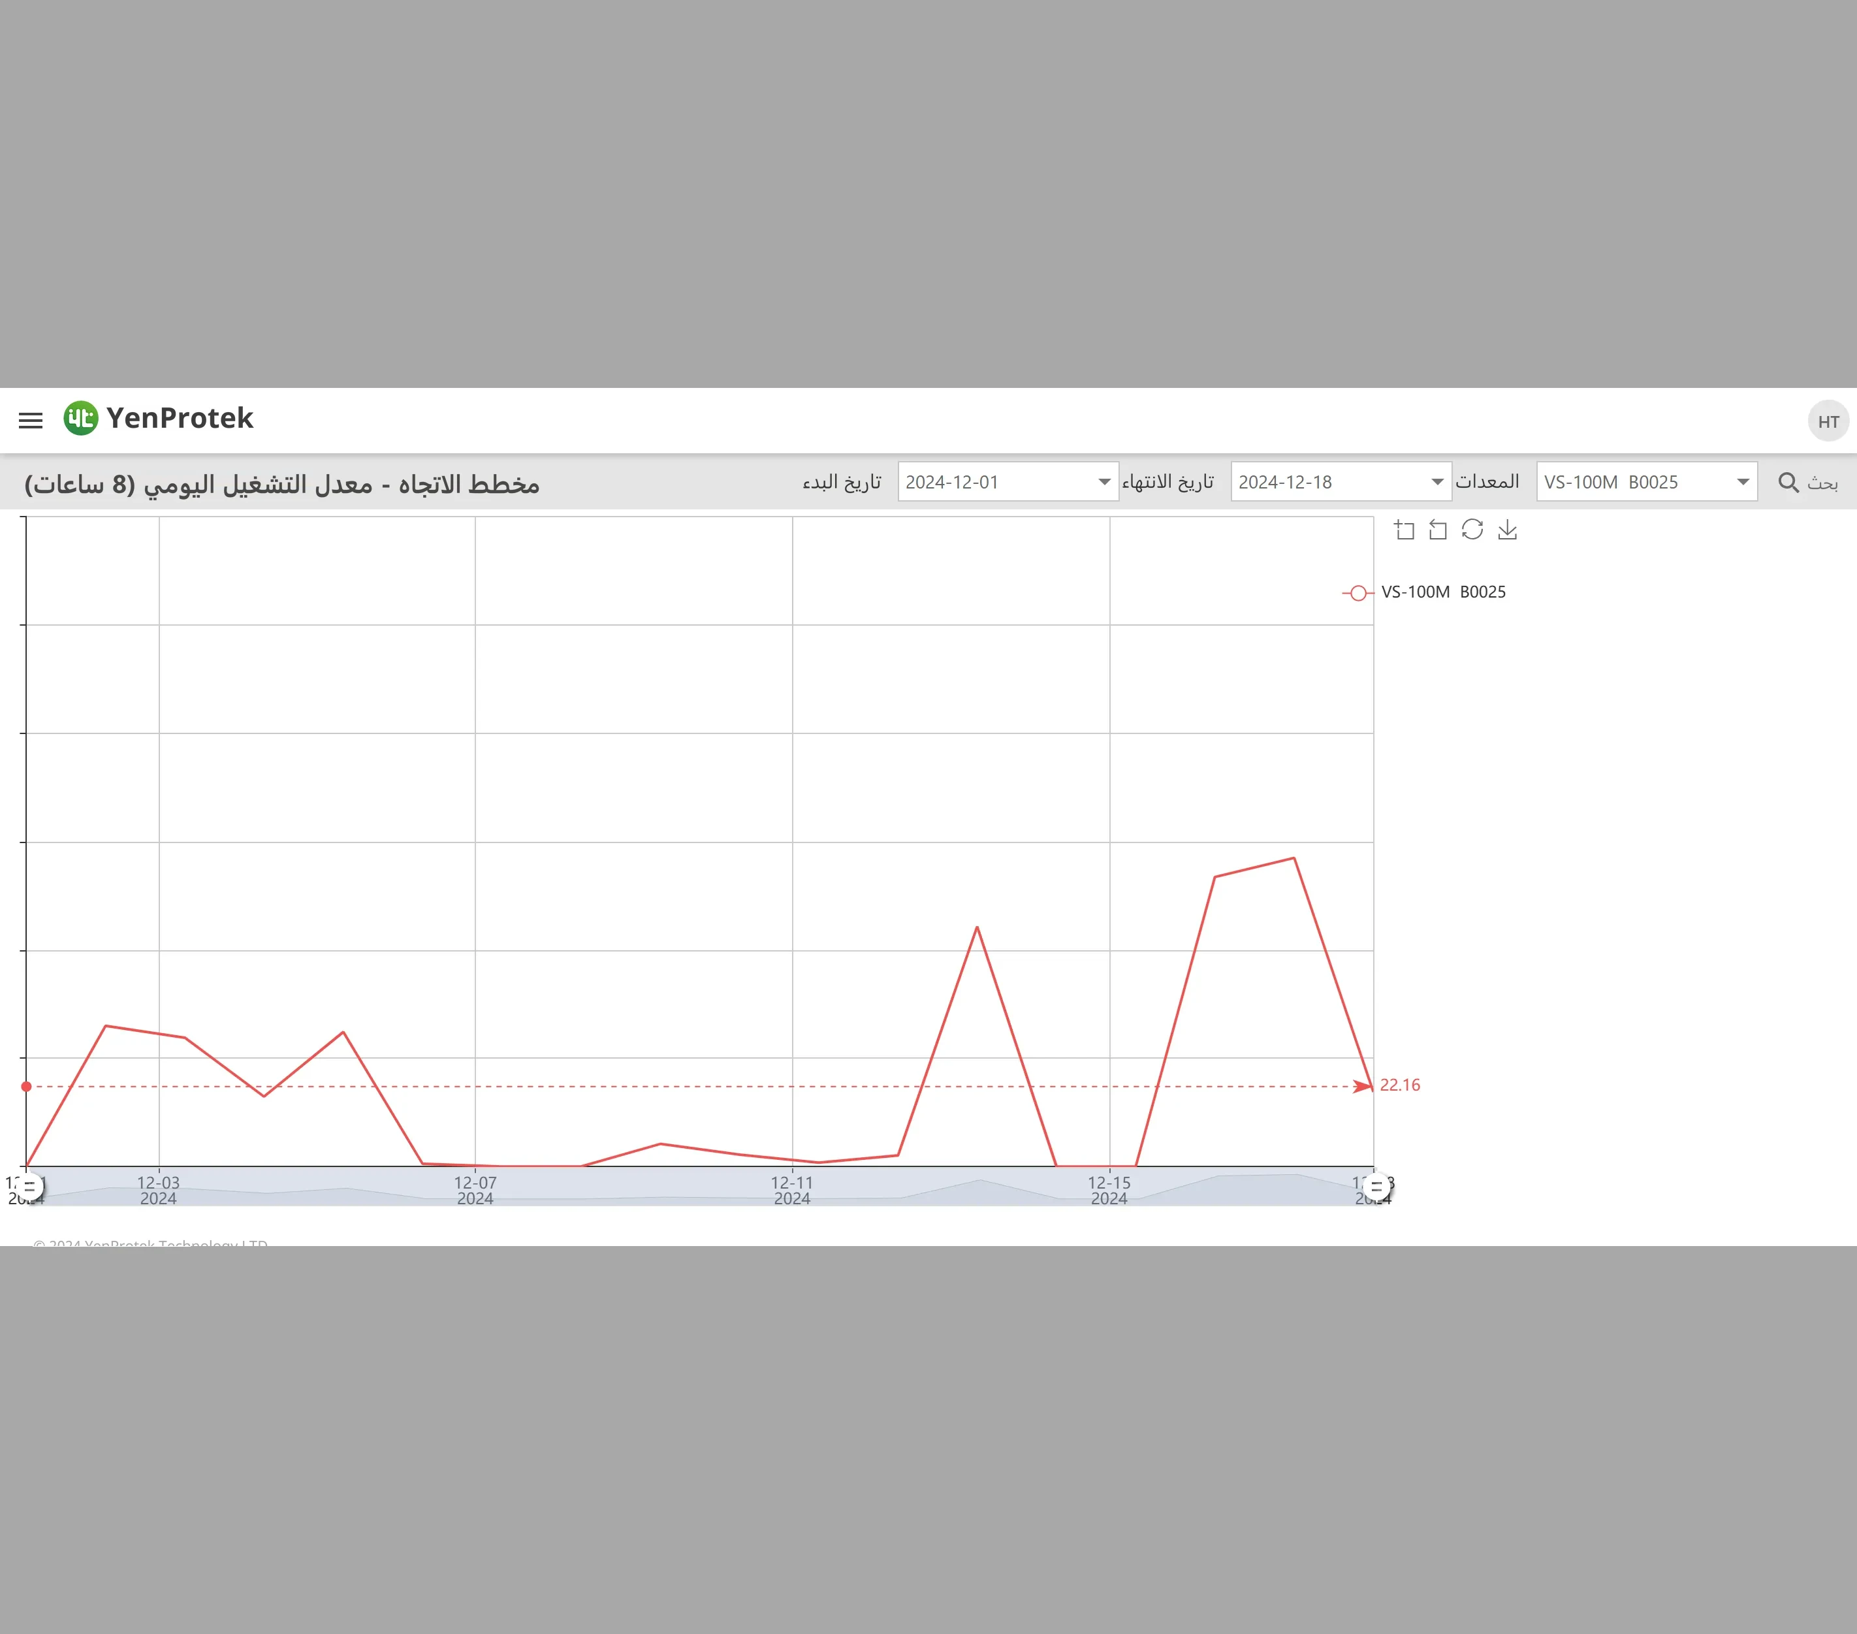Toggle VS-100M B0025 legend series
Screen dimensions: 1857x1634
click(x=1423, y=592)
